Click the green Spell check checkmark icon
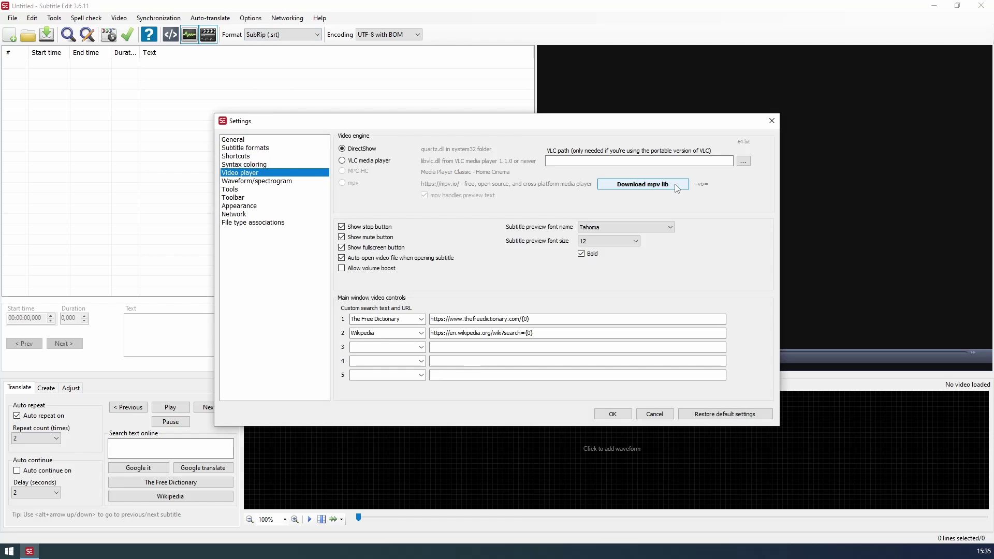 tap(127, 35)
